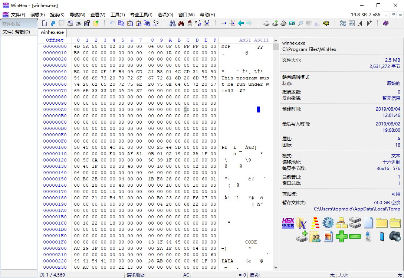Open the 编辑(E) menu
Image resolution: width=404 pixels, height=278 pixels.
pyautogui.click(x=37, y=15)
